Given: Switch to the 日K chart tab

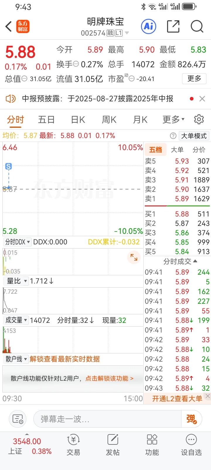Looking at the screenshot, I should tap(78, 120).
